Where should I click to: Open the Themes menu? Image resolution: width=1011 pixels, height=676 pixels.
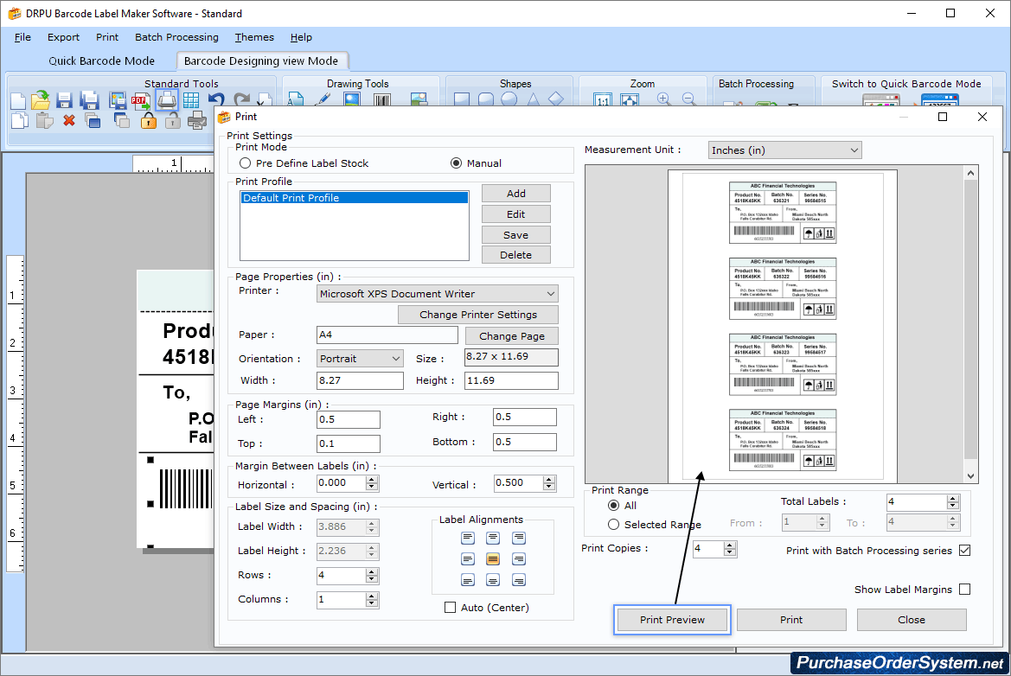[253, 37]
